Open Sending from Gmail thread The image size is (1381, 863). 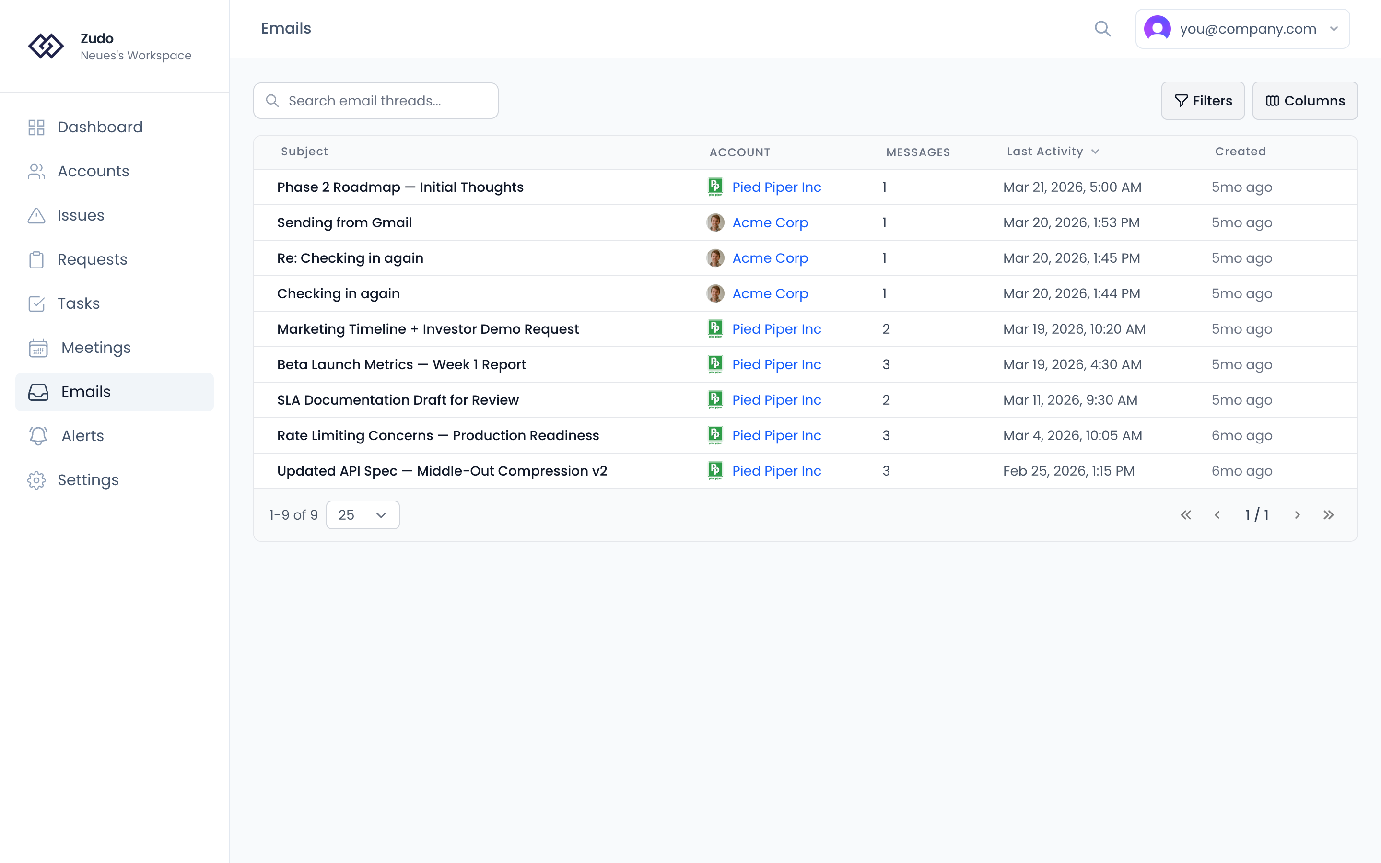pyautogui.click(x=344, y=222)
